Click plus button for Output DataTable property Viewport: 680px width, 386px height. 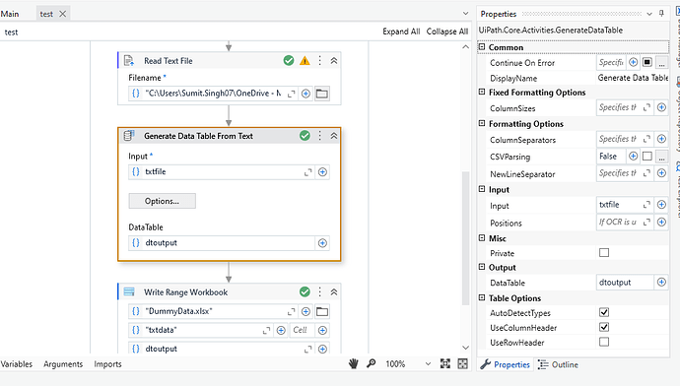click(x=661, y=283)
